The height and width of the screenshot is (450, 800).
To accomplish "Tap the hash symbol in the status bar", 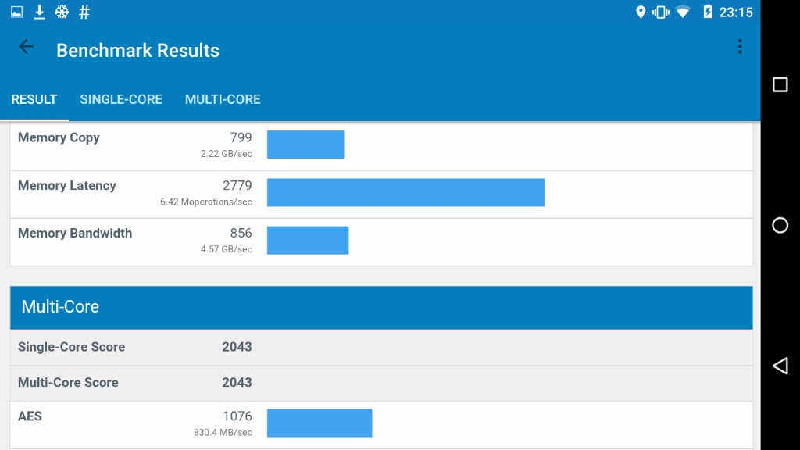I will pos(84,12).
